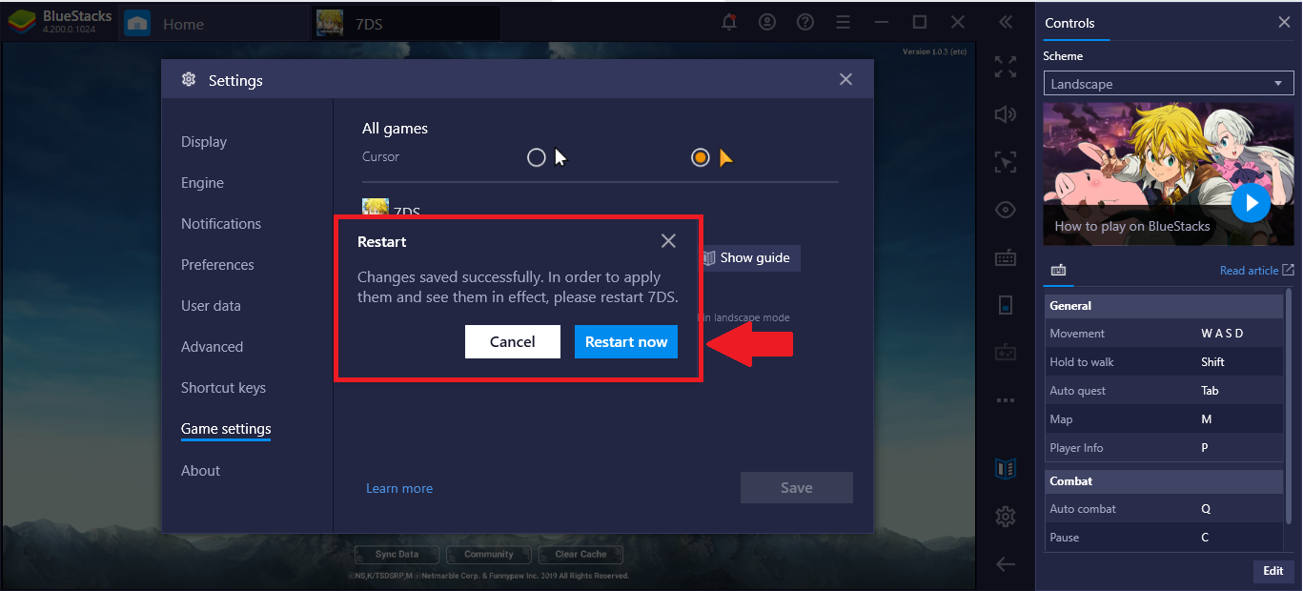Image resolution: width=1303 pixels, height=591 pixels.
Task: Click the General section header
Action: click(1164, 306)
